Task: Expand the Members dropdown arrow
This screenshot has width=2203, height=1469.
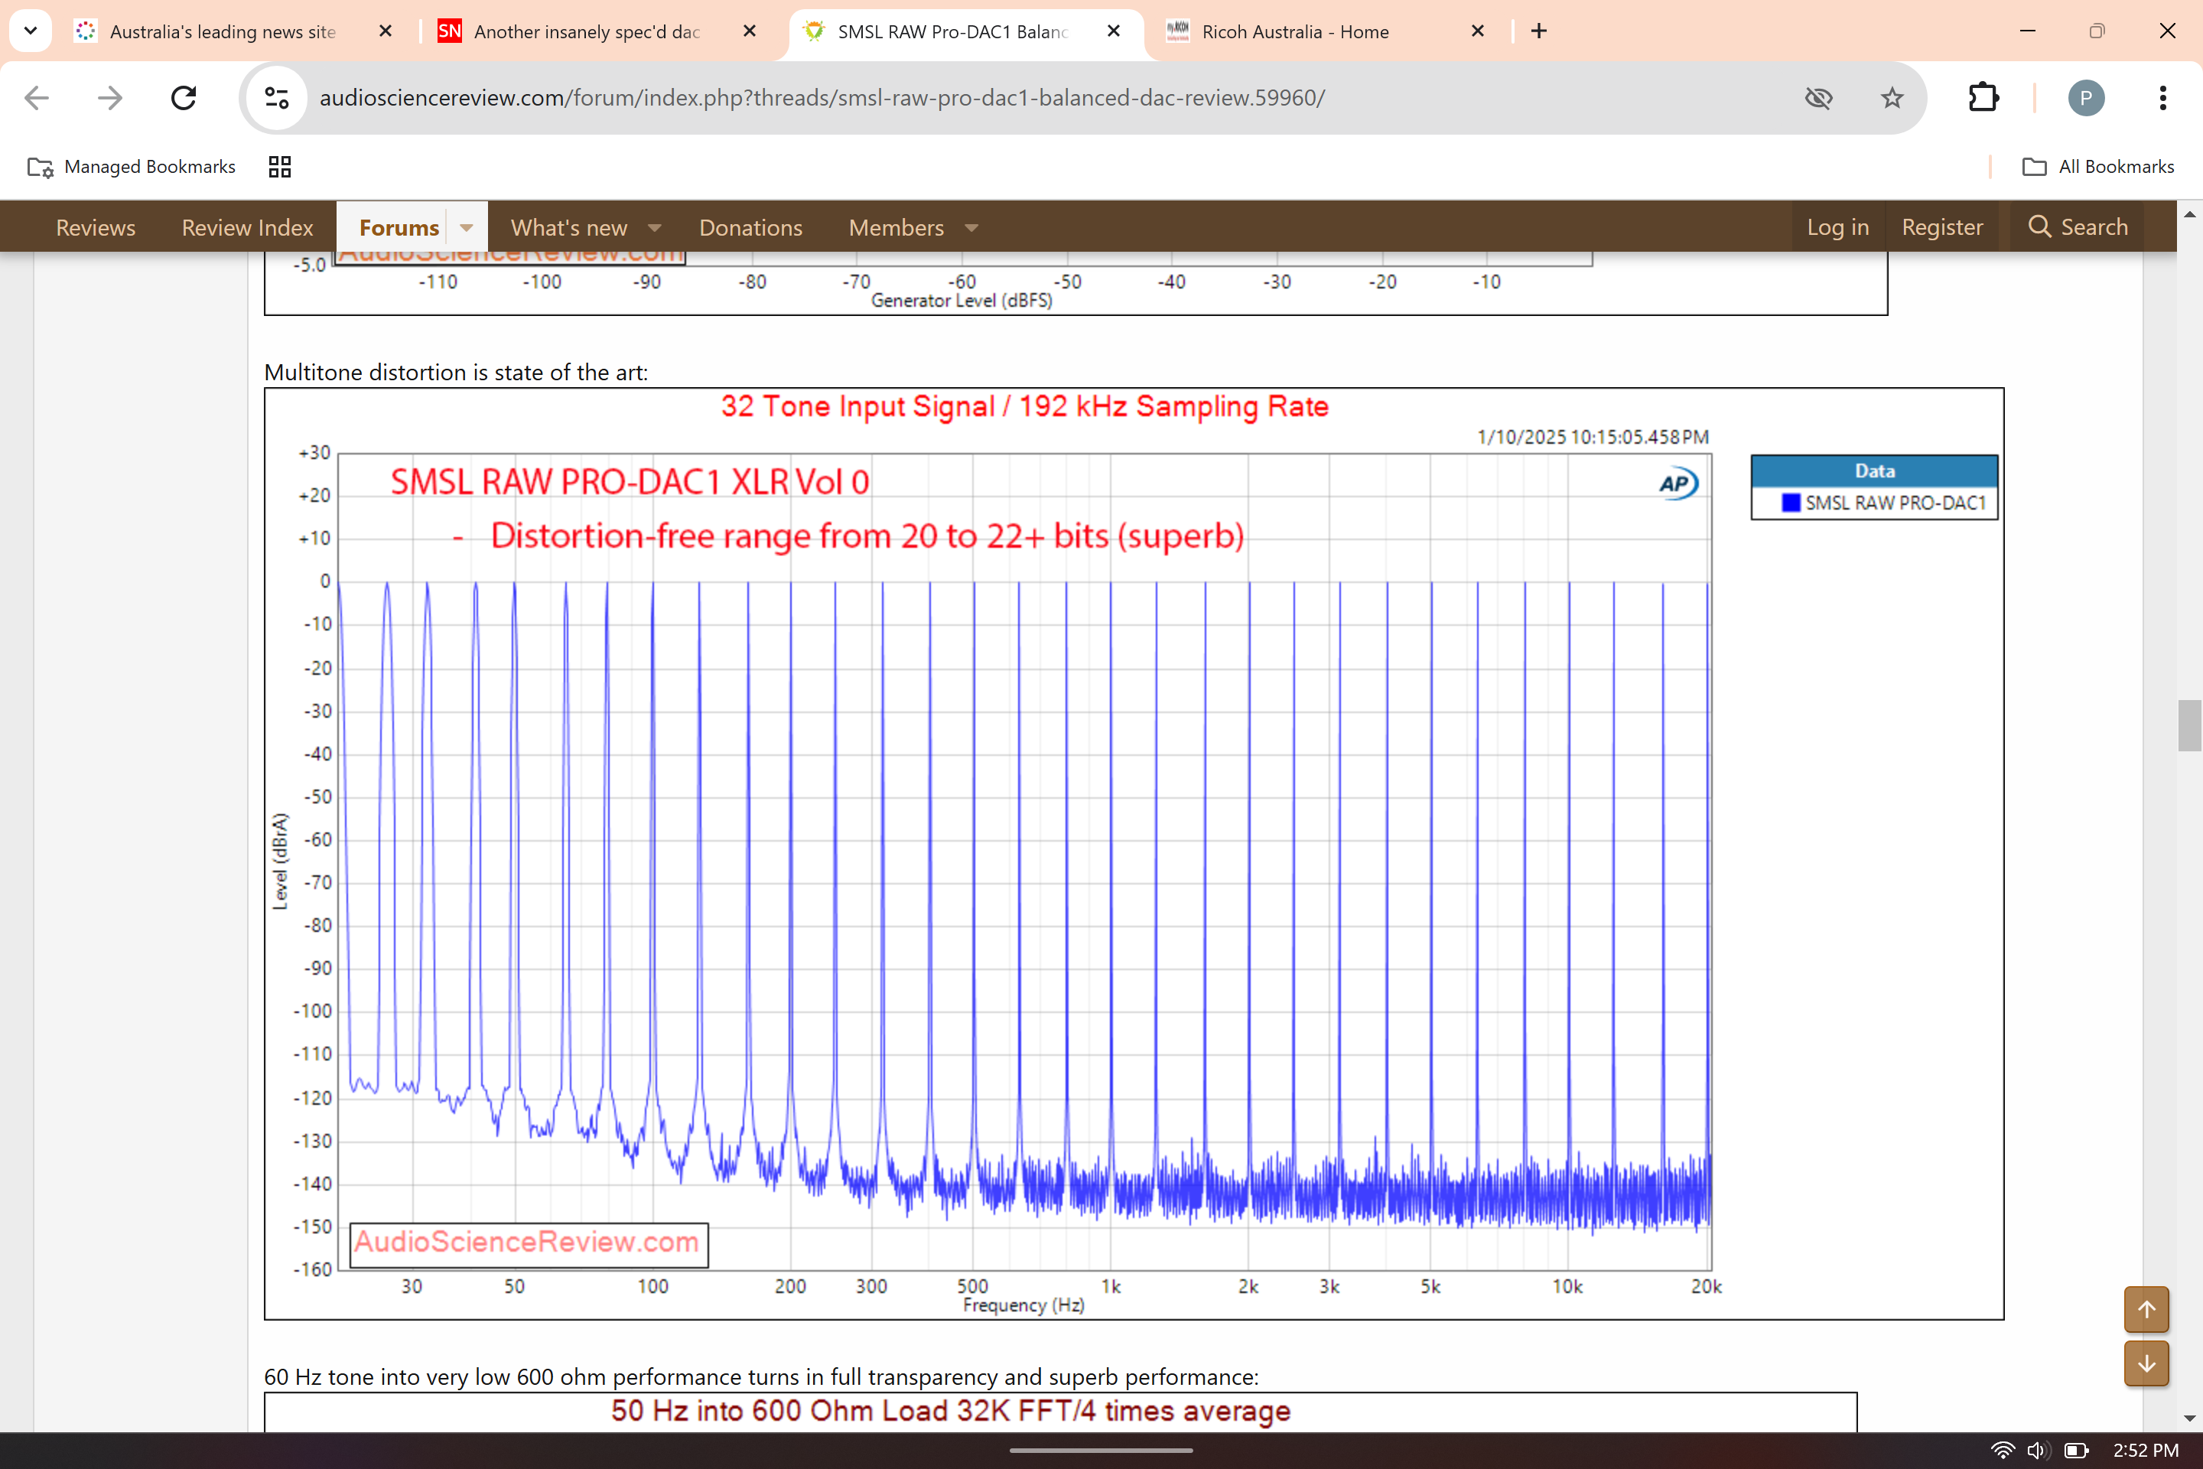Action: click(971, 228)
